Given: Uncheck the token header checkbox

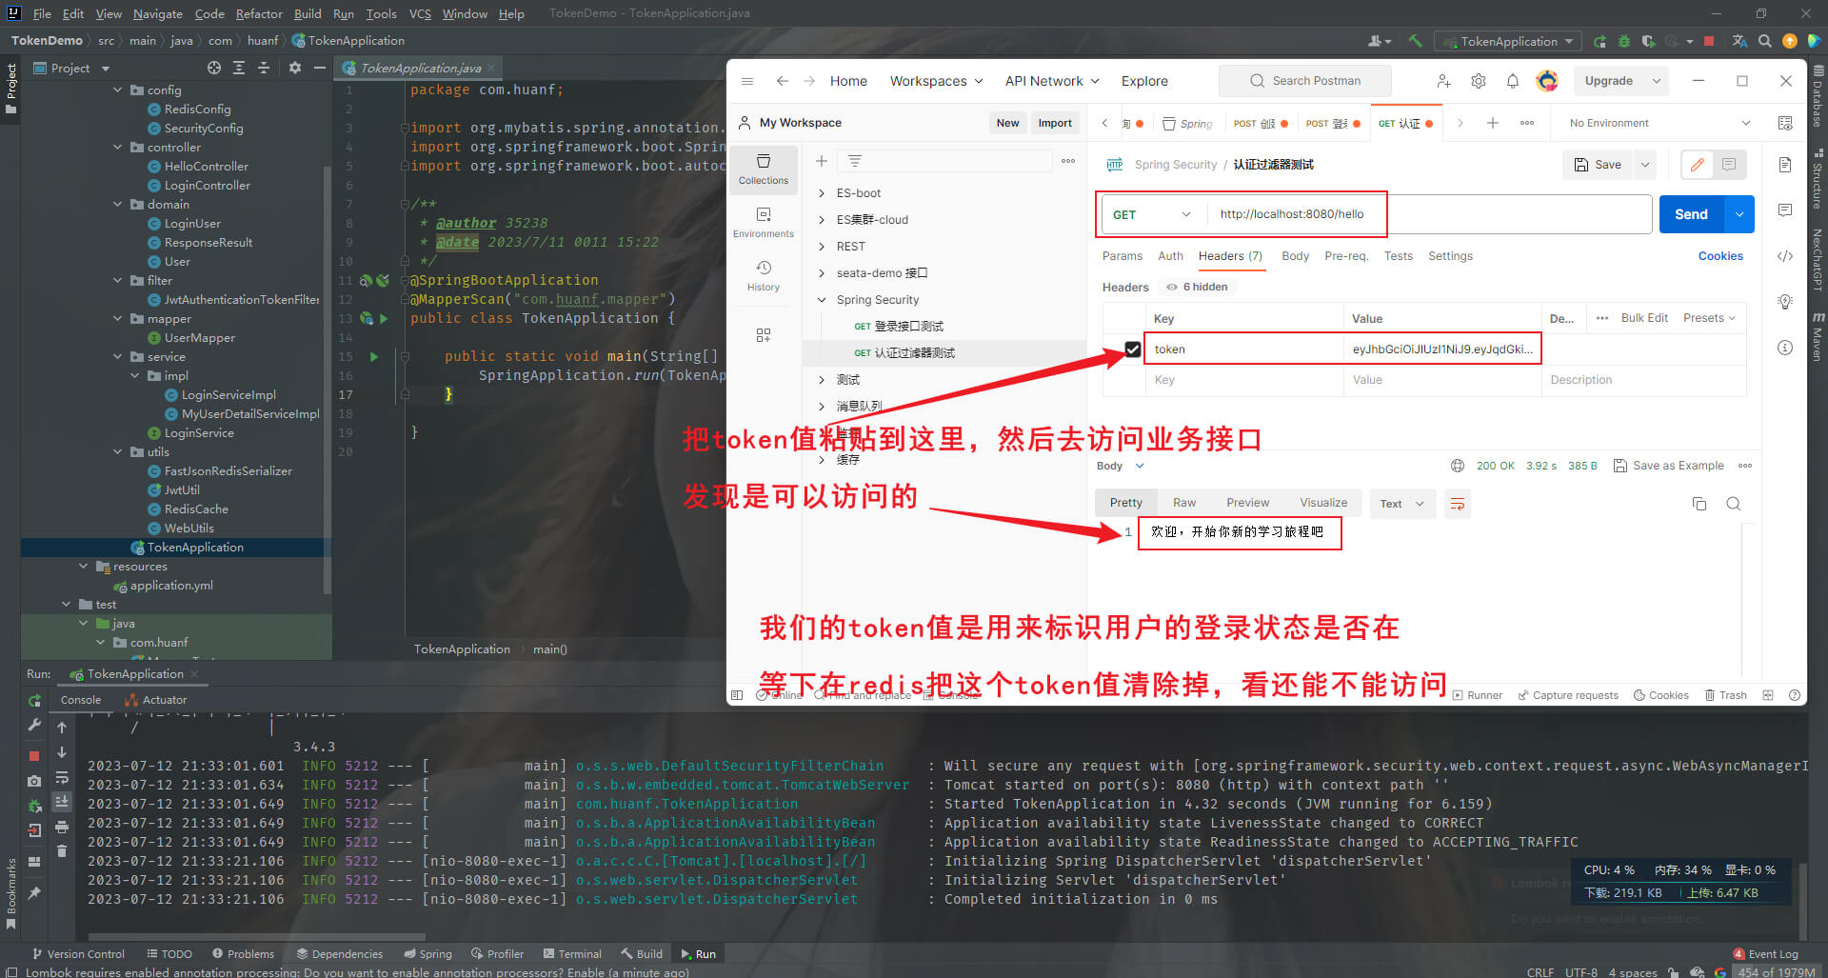Looking at the screenshot, I should (1132, 349).
